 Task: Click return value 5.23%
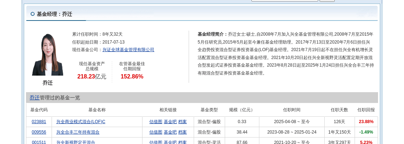366,142
